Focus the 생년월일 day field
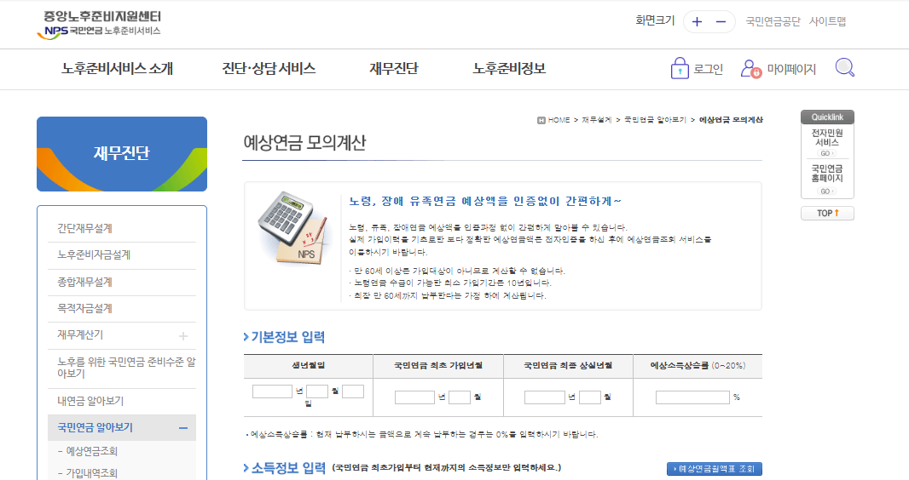The image size is (909, 480). tap(353, 391)
